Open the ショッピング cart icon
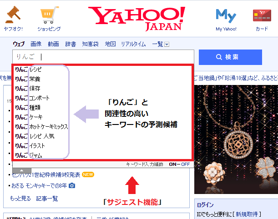This screenshot has height=219, width=278. [49, 15]
